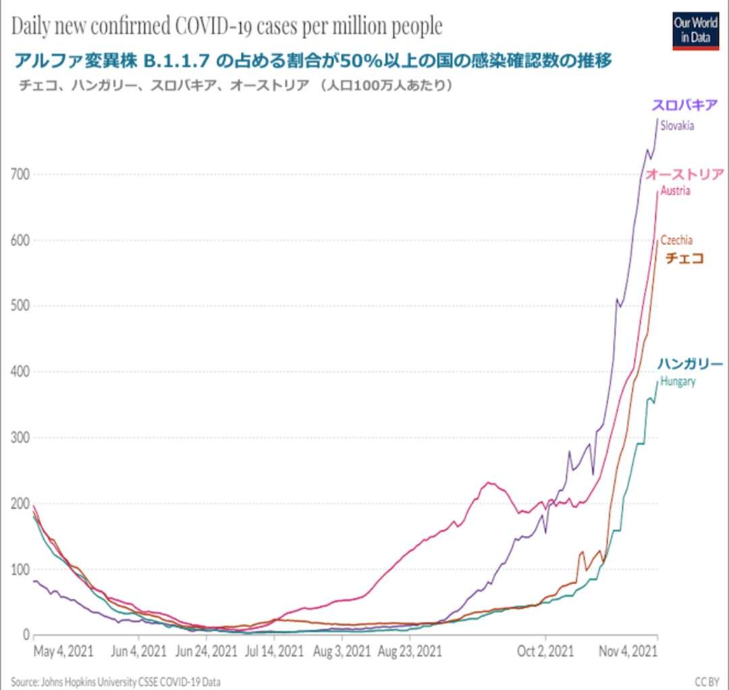Click the Nov 4, 2021 axis tick
The image size is (729, 690).
coord(628,651)
